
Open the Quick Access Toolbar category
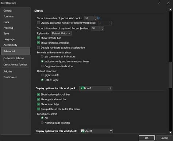click(15, 65)
